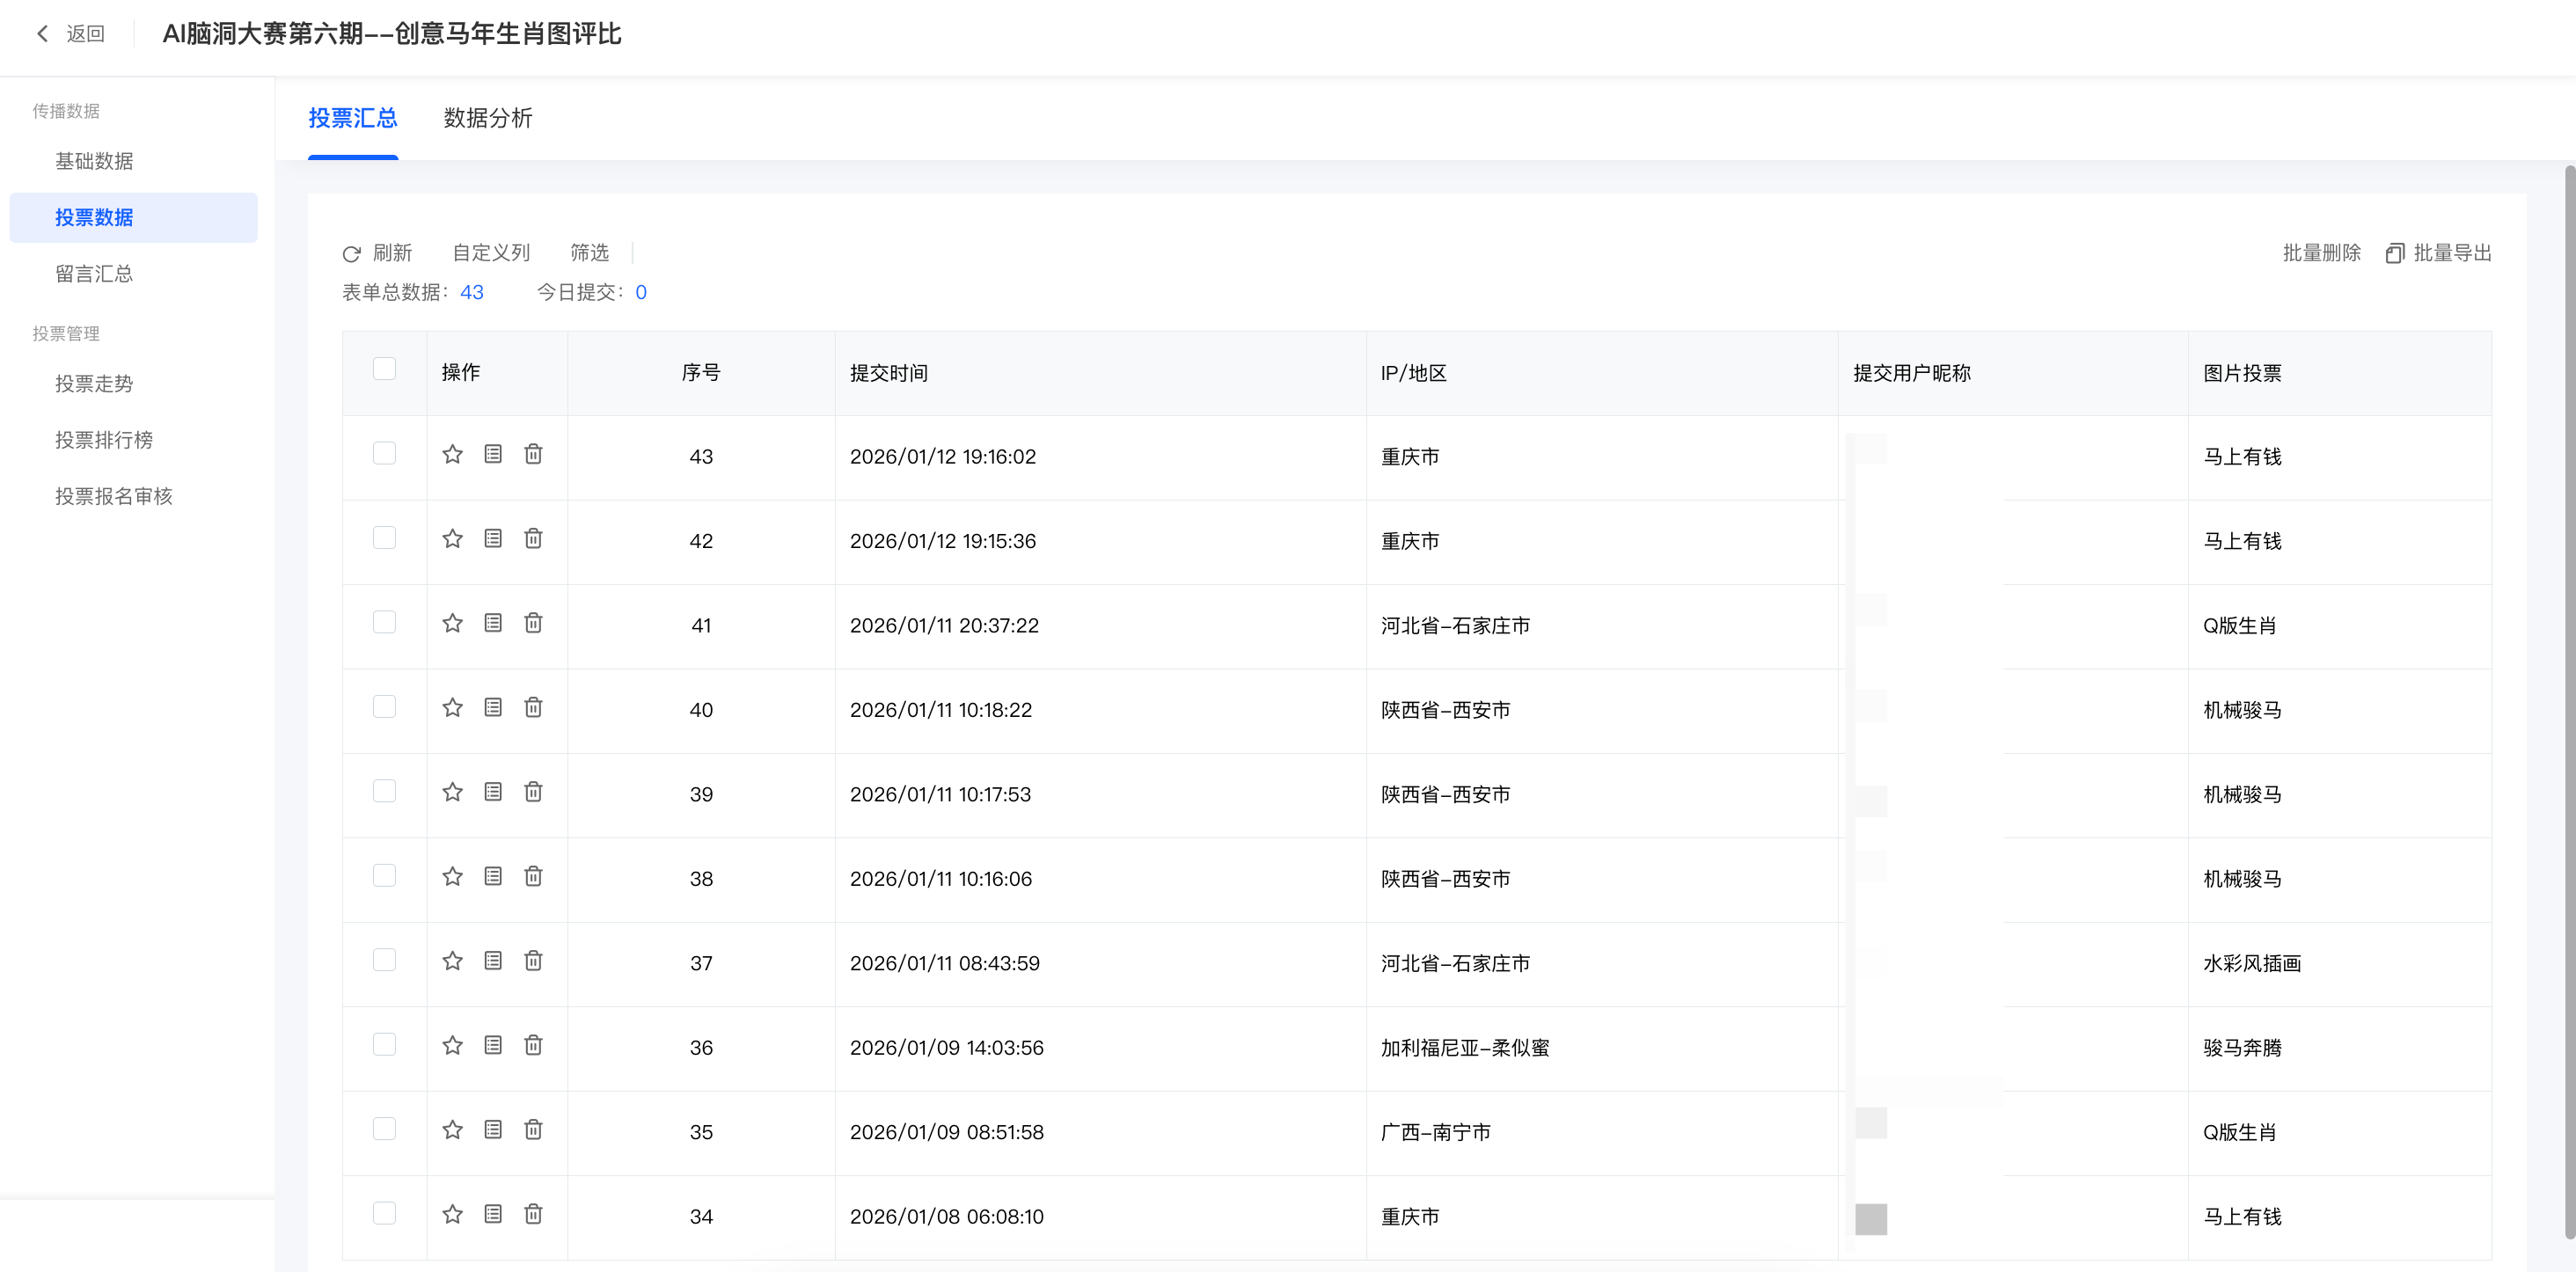The height and width of the screenshot is (1272, 2576).
Task: Go back using the 返回 arrow
Action: pyautogui.click(x=43, y=34)
